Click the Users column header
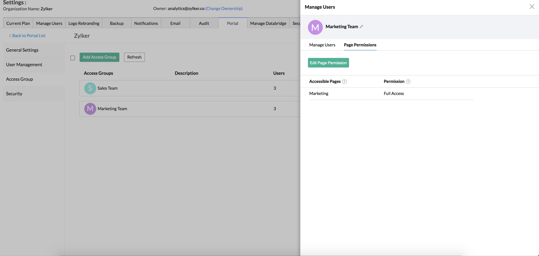The height and width of the screenshot is (256, 539). tap(279, 73)
